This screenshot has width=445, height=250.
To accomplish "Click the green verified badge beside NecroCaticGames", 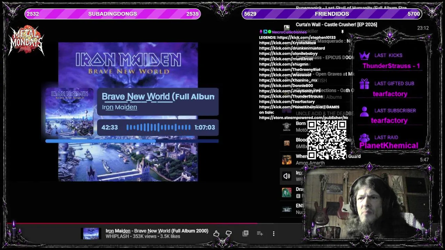I will pos(269,32).
